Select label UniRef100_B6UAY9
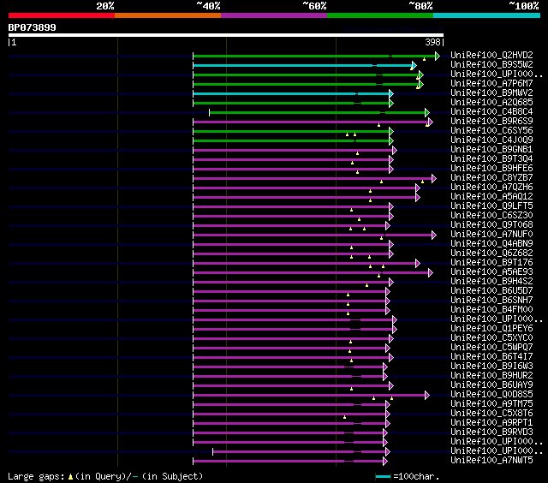Viewport: 548px width, 483px height. (x=491, y=385)
